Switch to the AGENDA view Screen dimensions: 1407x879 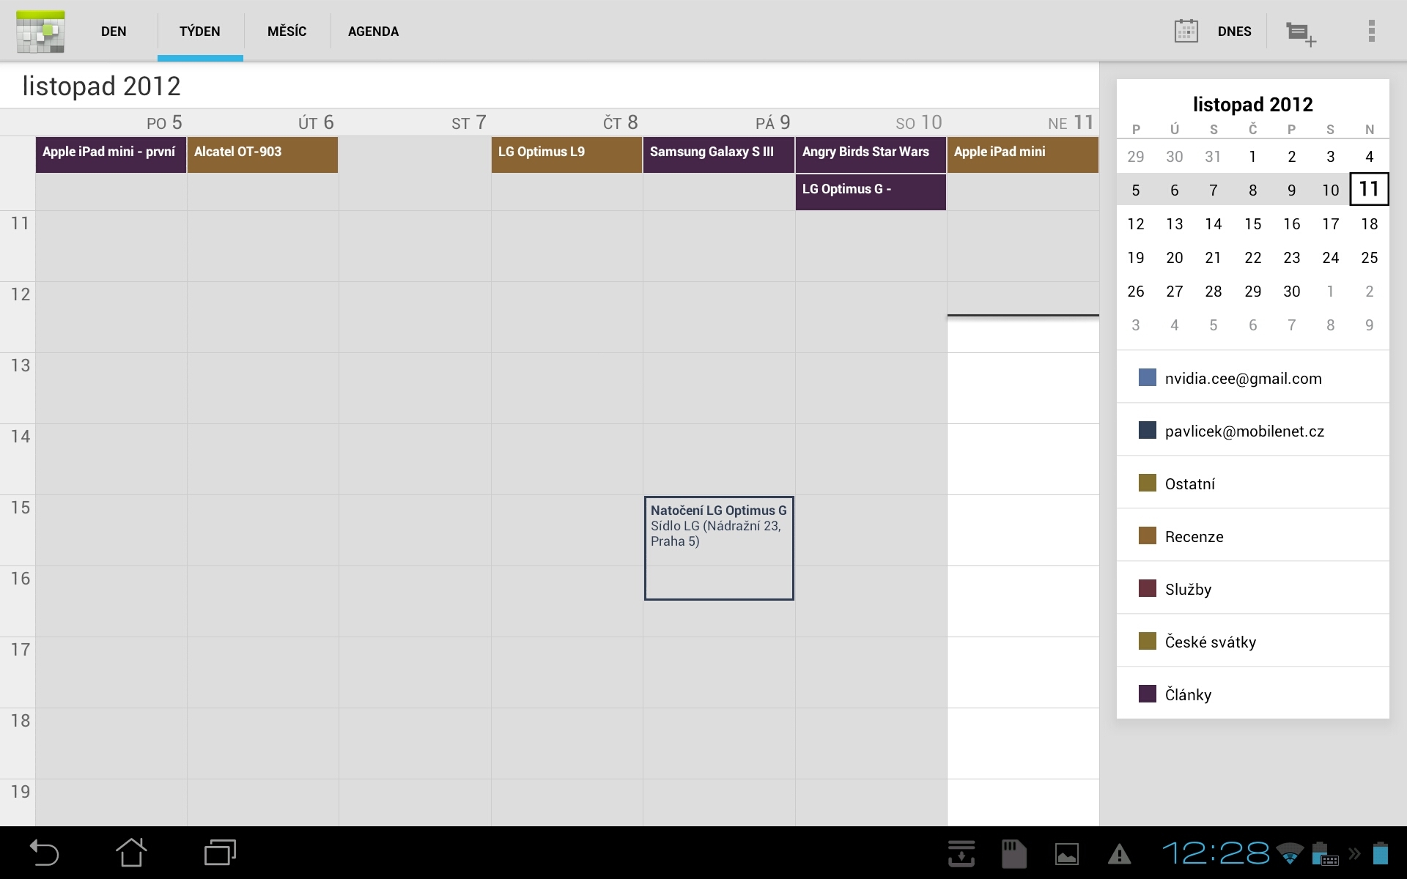click(x=374, y=31)
